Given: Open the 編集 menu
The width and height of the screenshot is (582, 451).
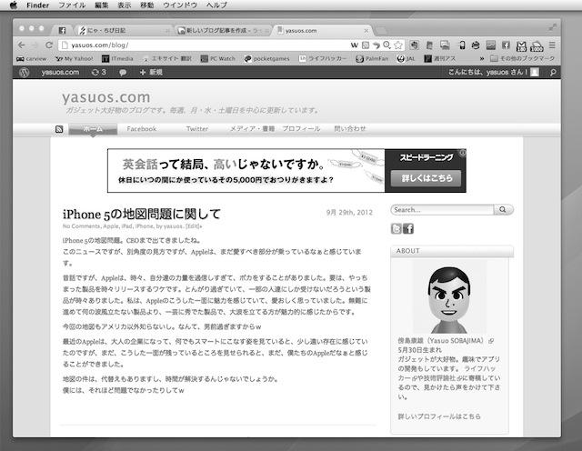Looking at the screenshot, I should (x=102, y=5).
